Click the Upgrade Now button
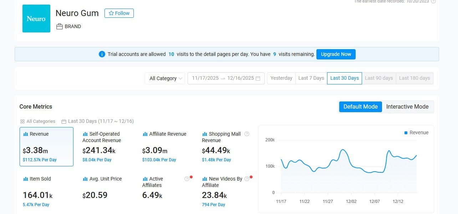Screen dimensions: 458x214 [x=336, y=54]
